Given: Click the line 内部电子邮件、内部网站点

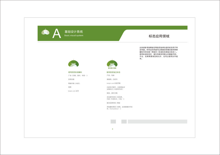Looking at the screenshot, I should point(116,87).
